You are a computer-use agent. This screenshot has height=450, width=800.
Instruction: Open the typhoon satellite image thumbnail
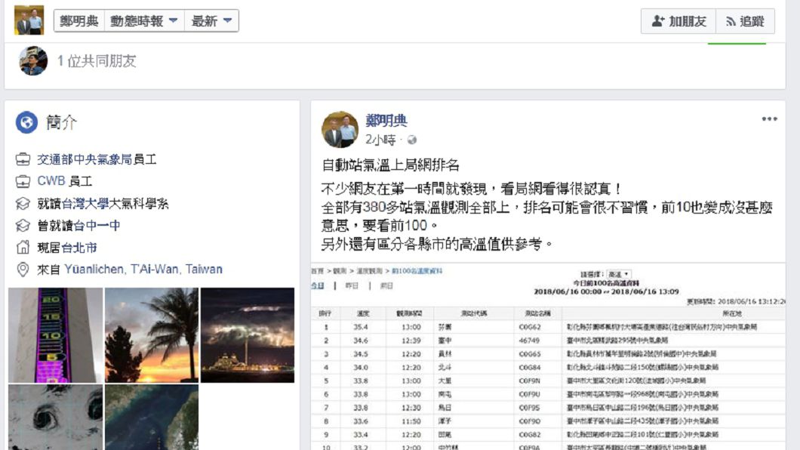click(x=56, y=418)
